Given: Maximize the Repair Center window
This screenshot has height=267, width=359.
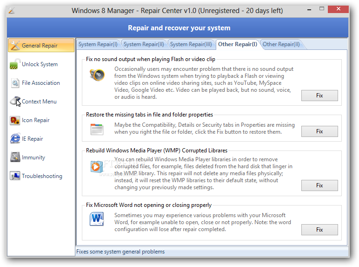Looking at the screenshot, I should (322, 9).
